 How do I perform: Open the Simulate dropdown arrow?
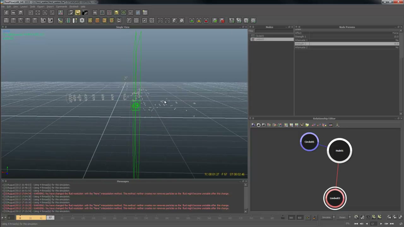point(333,217)
